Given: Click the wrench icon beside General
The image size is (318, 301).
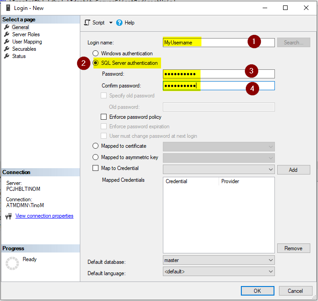Looking at the screenshot, I should [x=7, y=27].
